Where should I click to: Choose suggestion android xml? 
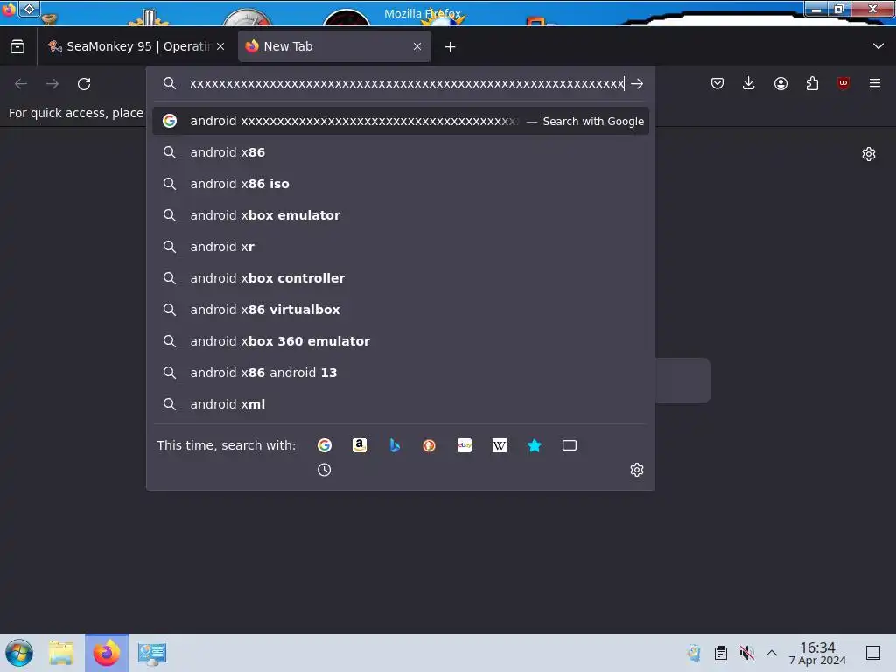(401, 404)
